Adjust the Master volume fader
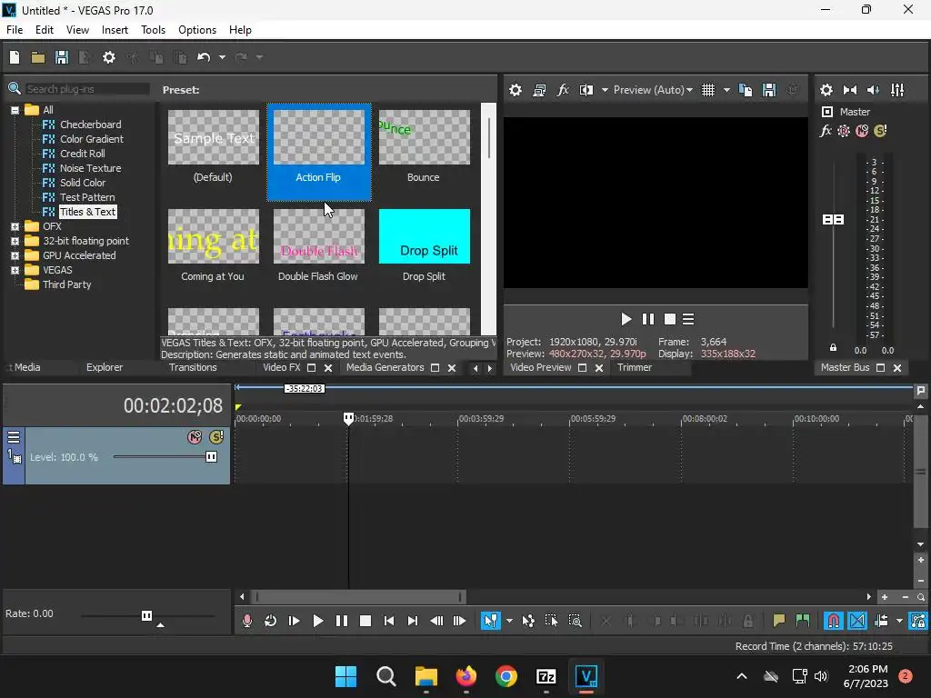 click(833, 220)
